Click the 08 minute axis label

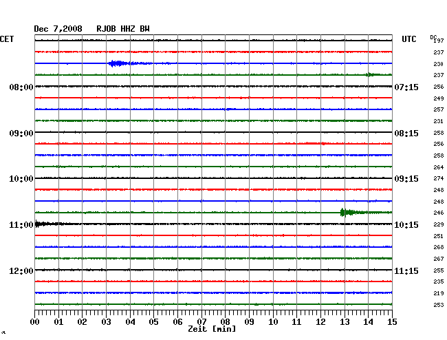[x=225, y=322]
